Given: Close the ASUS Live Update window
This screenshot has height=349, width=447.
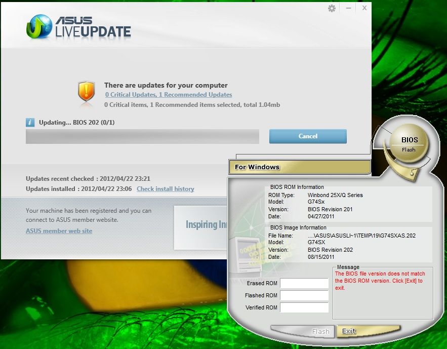Looking at the screenshot, I should [364, 8].
